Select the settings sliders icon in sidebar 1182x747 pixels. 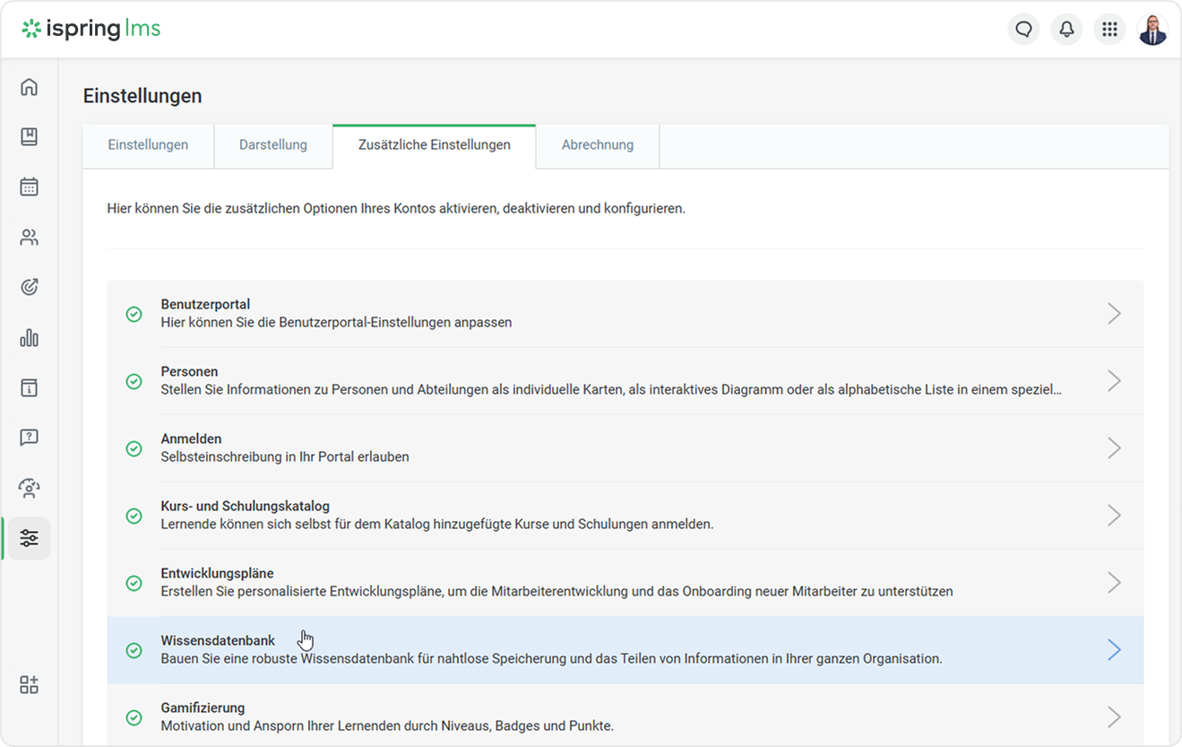29,539
